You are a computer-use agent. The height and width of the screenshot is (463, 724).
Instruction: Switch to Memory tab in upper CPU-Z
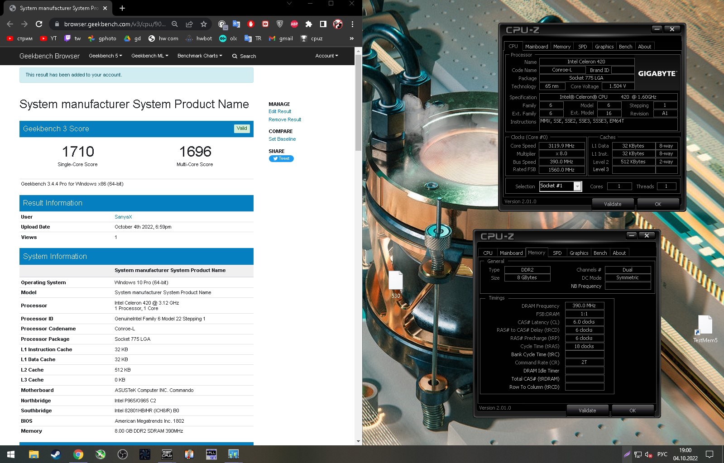point(562,47)
